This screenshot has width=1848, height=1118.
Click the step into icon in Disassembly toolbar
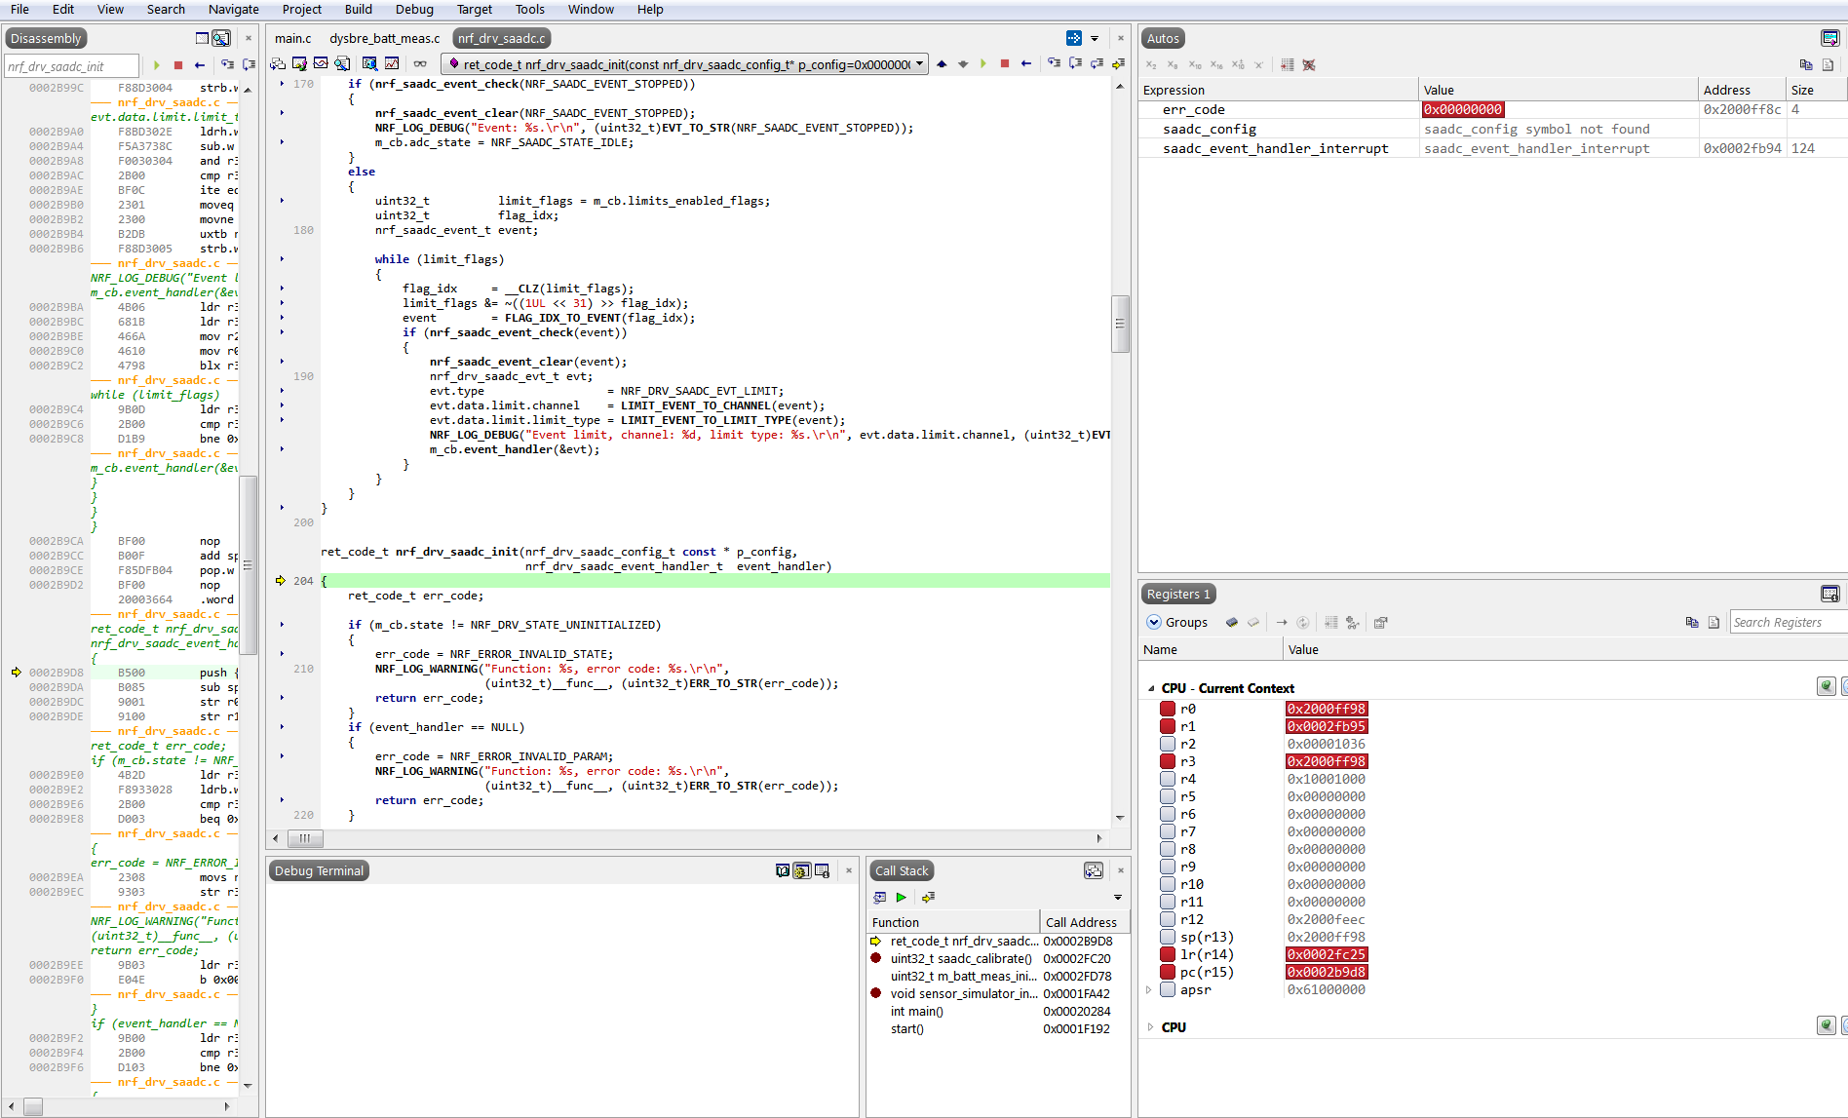coord(227,65)
